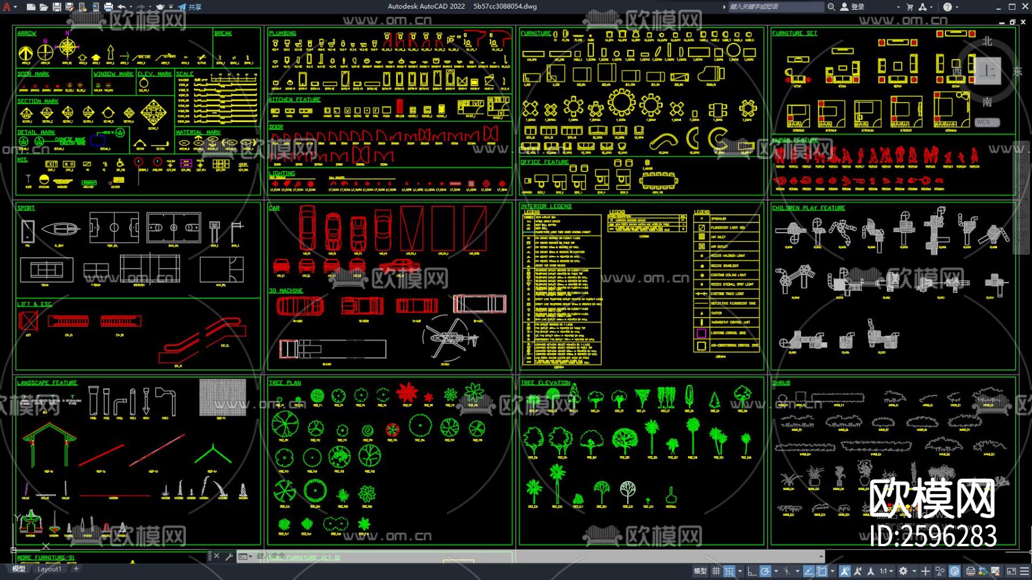The height and width of the screenshot is (580, 1032).
Task: Toggle object snap tracking
Action: [808, 571]
